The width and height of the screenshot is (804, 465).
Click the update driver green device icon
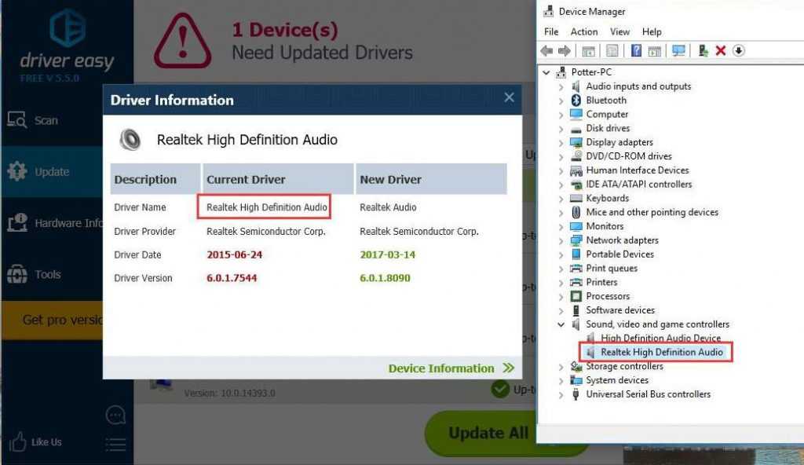coord(703,51)
